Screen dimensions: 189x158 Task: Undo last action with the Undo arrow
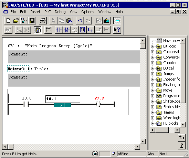(x=80, y=21)
